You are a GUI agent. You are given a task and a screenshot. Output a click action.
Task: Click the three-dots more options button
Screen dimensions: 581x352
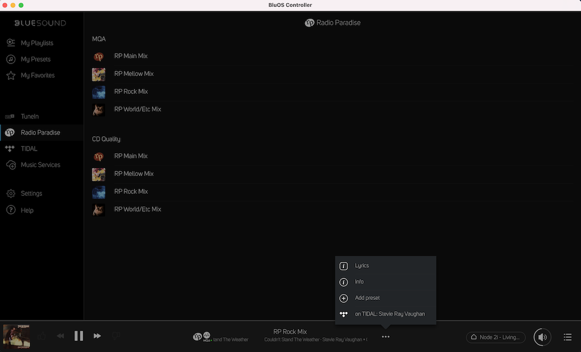pos(385,337)
